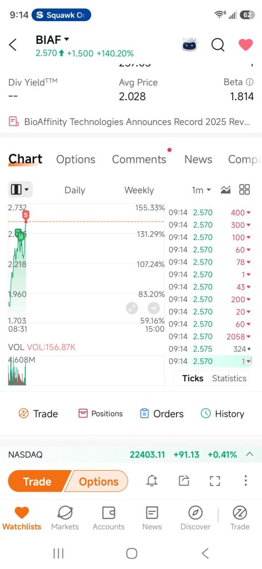Screen dimensions: 262x569
Task: Open the three-dot more menu
Action: [246, 481]
